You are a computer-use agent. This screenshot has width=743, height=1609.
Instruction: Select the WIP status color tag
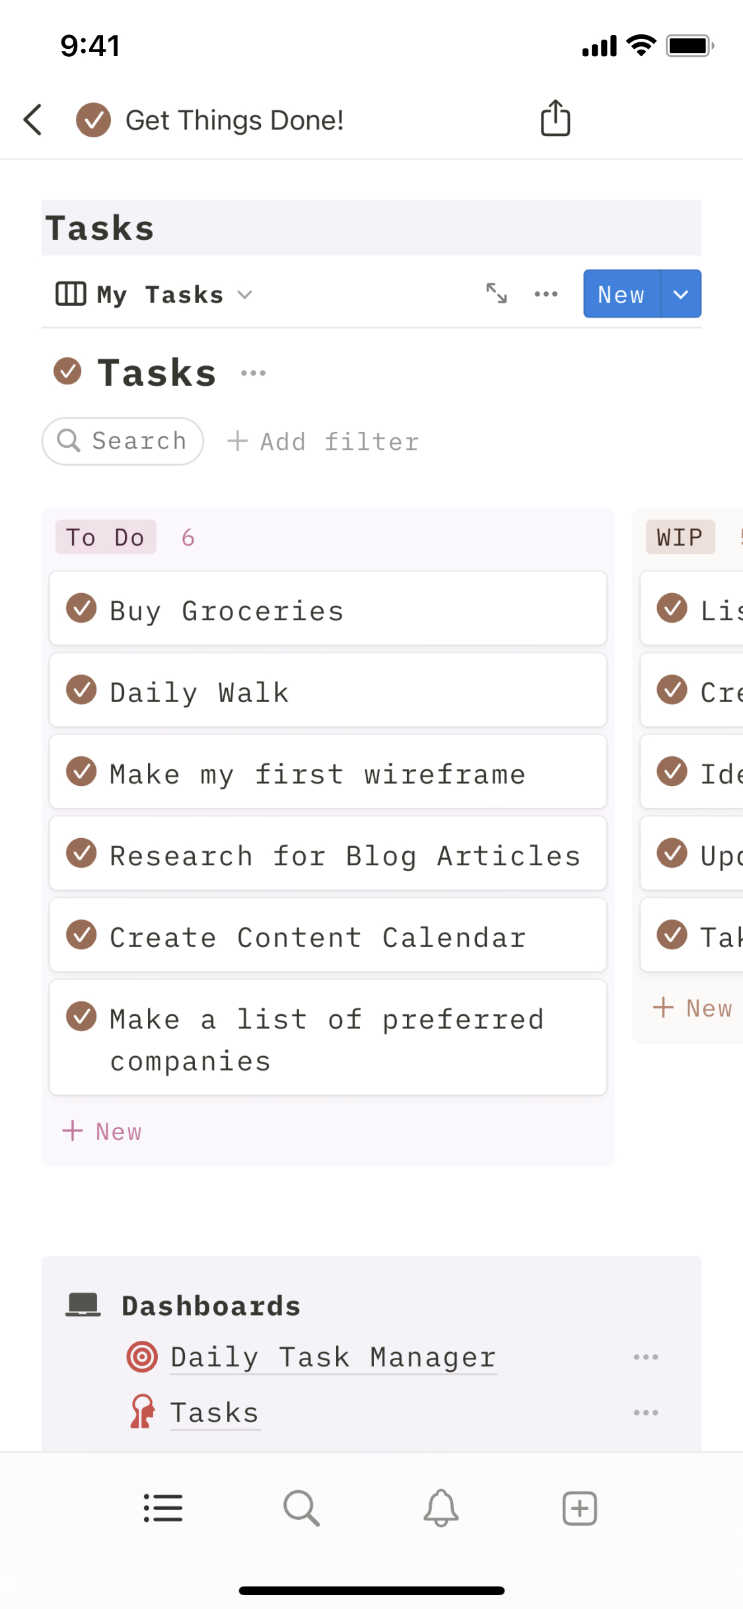pyautogui.click(x=680, y=537)
